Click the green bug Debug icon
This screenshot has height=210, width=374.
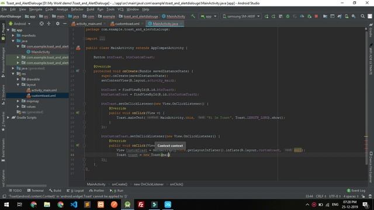[x=288, y=16]
